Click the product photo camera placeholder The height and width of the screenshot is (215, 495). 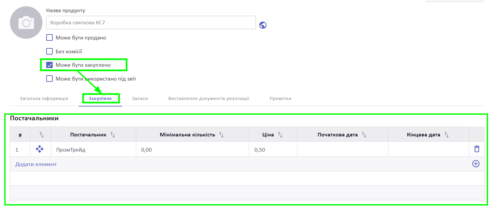[26, 23]
